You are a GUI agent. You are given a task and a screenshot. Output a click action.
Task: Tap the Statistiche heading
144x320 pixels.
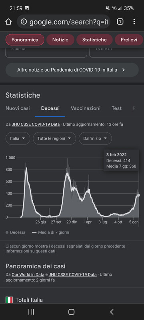[23, 95]
